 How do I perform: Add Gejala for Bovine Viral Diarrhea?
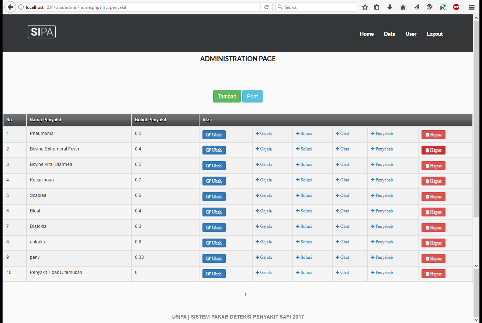[x=264, y=164]
